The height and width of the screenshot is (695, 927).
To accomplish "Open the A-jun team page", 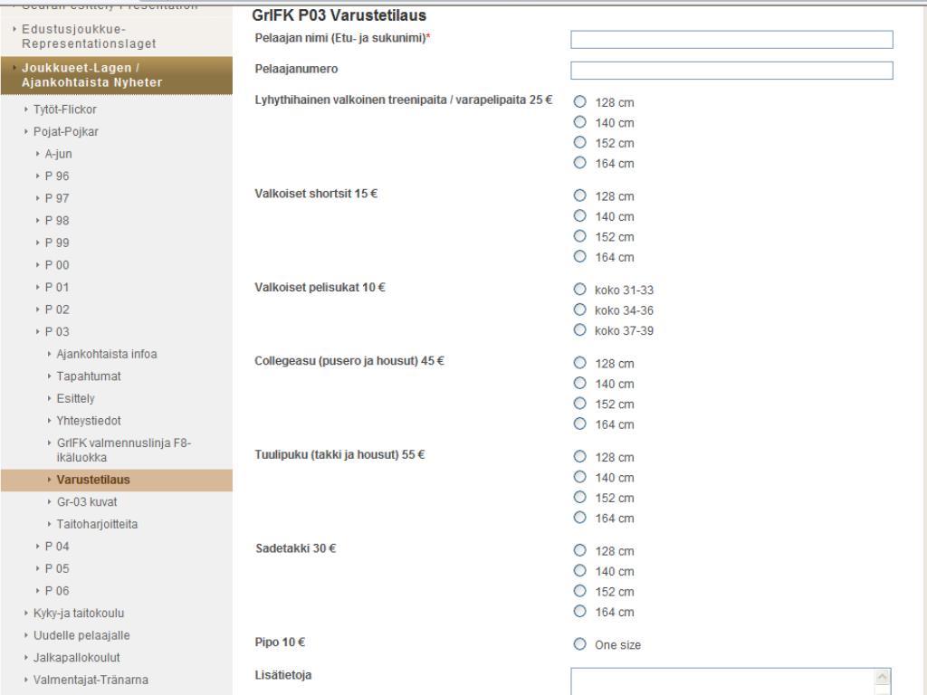I will click(59, 154).
